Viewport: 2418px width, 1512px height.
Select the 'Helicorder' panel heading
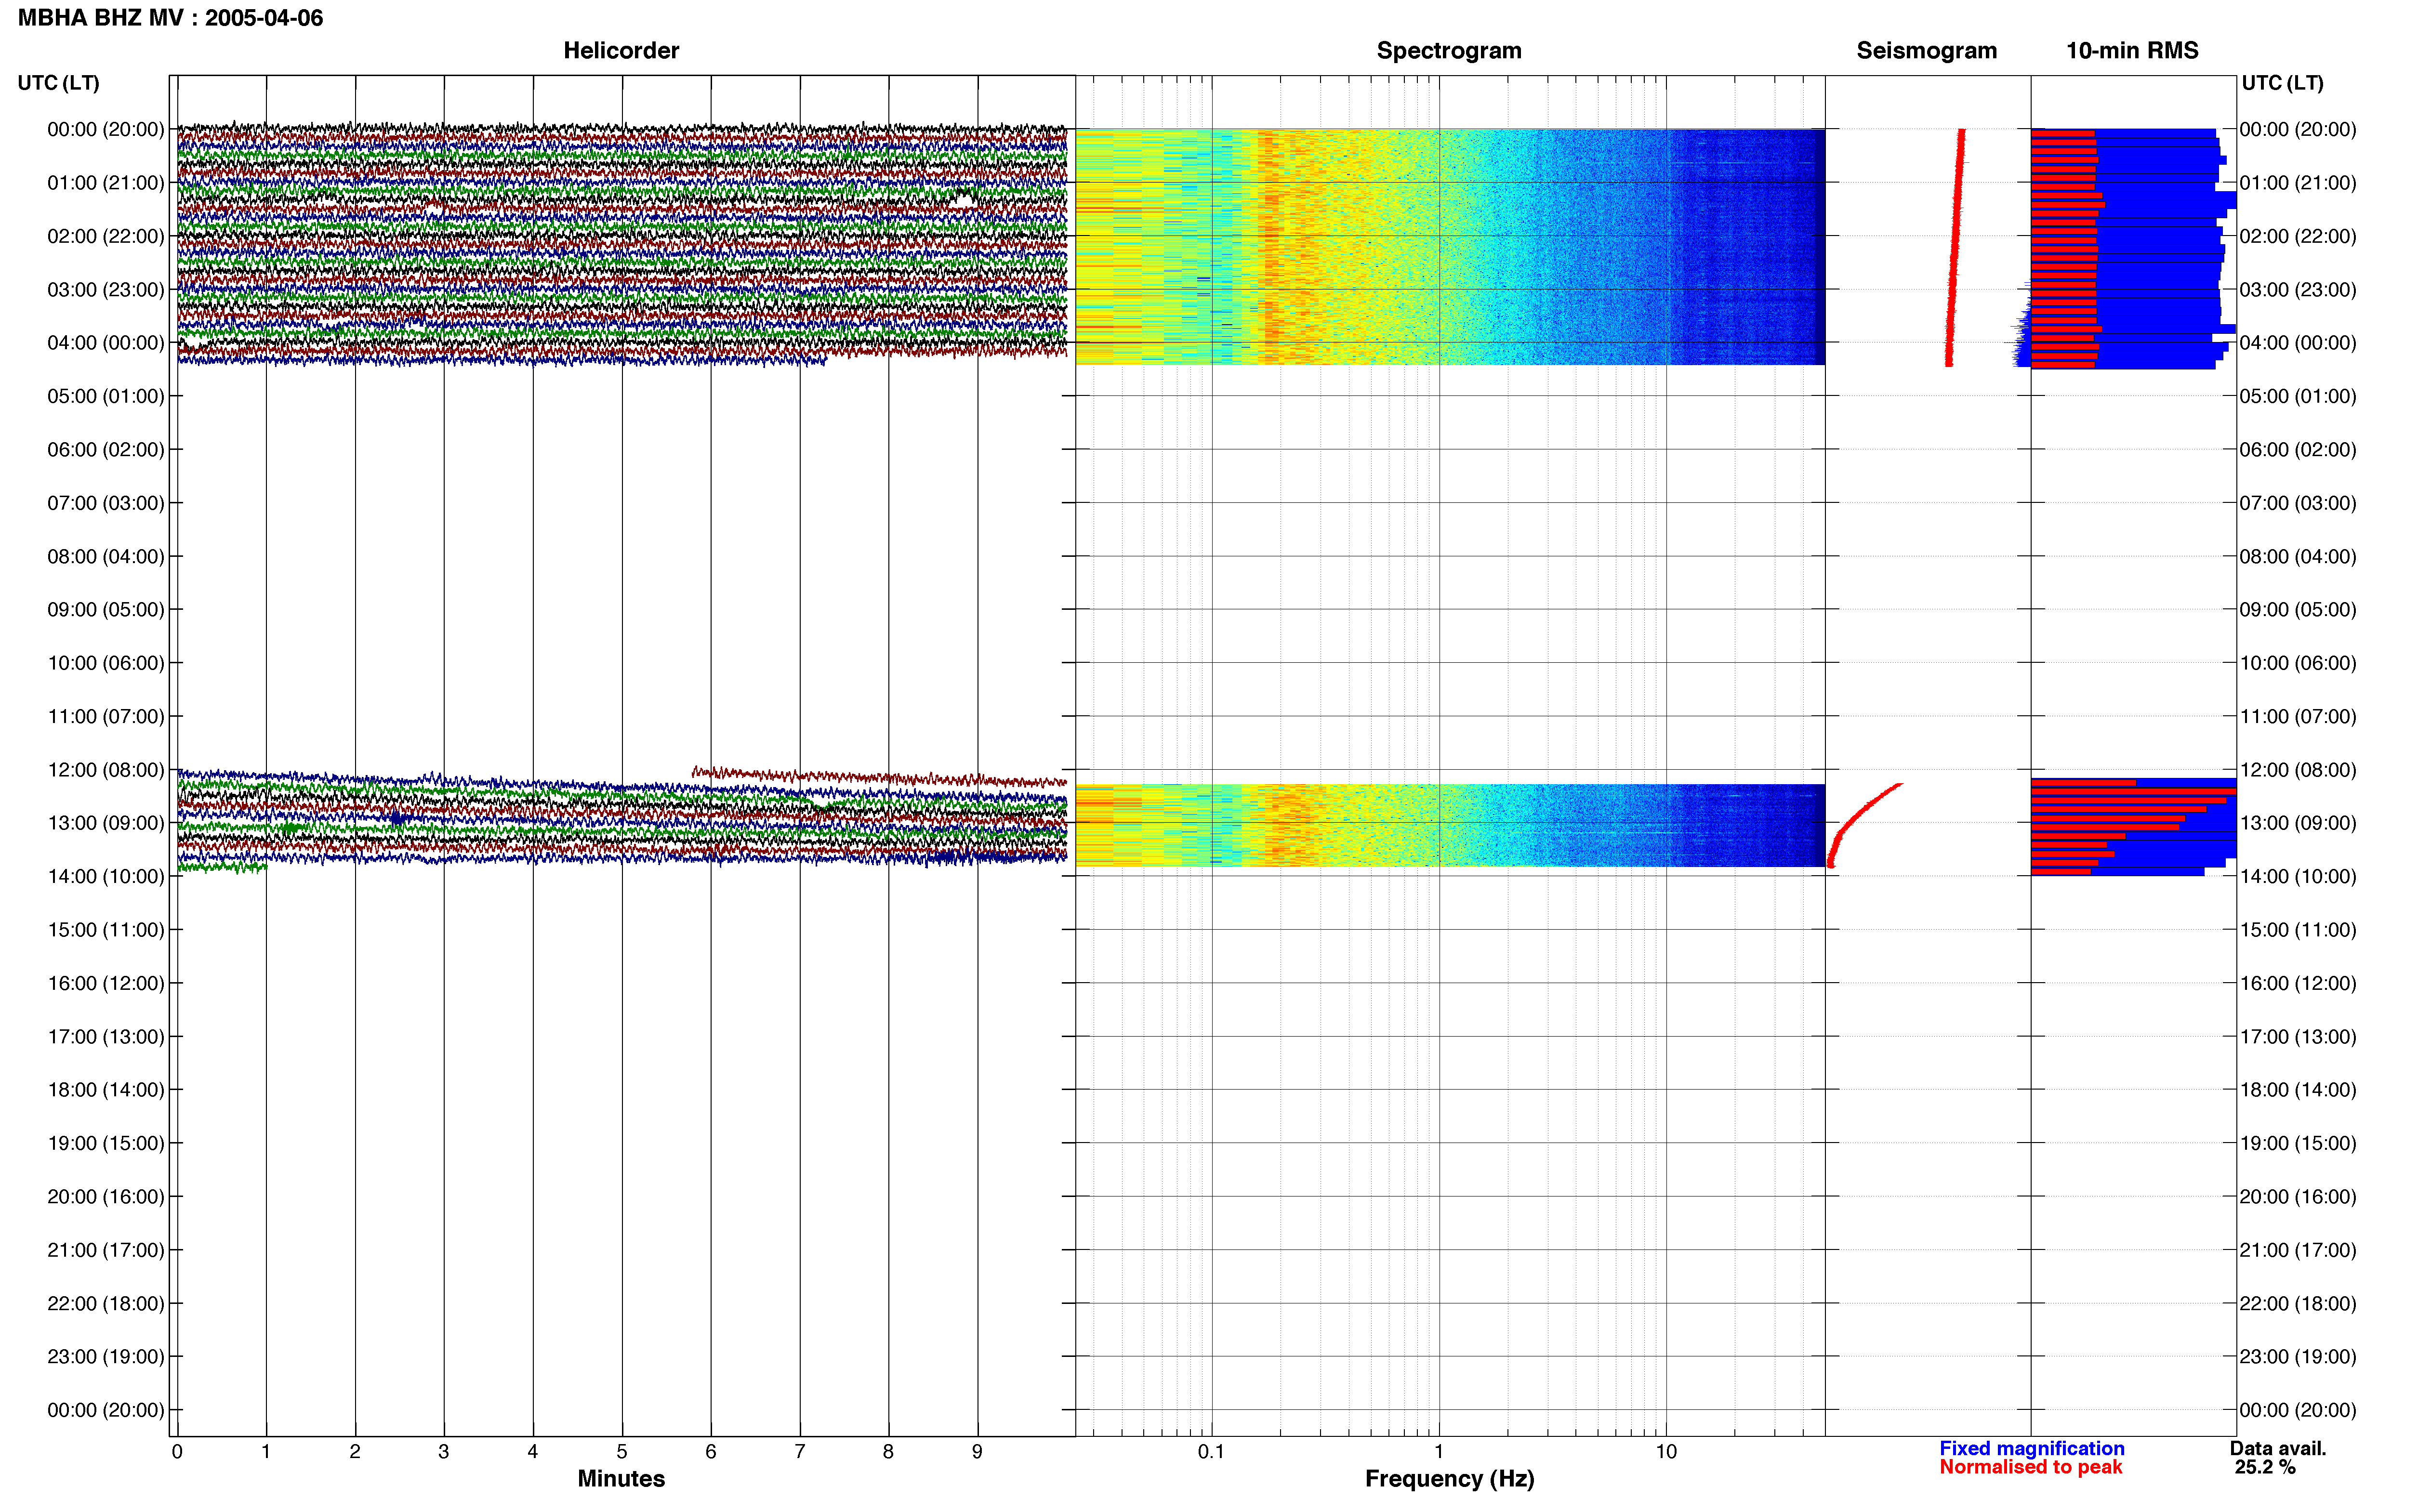click(x=621, y=51)
